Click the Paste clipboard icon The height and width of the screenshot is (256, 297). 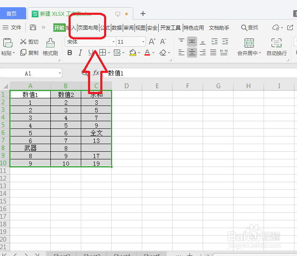pyautogui.click(x=8, y=42)
